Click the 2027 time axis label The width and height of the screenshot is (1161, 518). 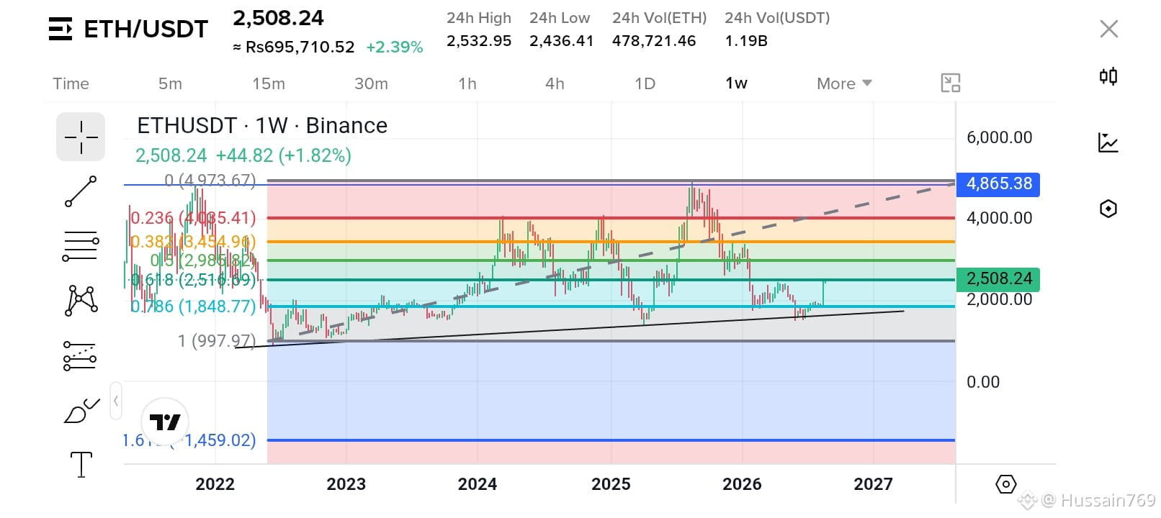click(873, 484)
